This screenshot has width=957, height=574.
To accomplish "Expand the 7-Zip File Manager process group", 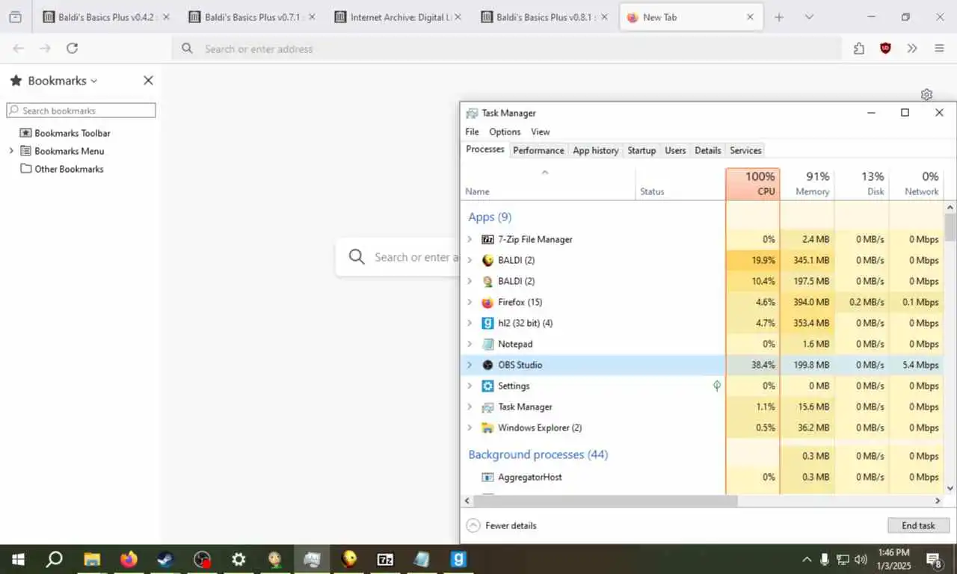I will tap(470, 240).
